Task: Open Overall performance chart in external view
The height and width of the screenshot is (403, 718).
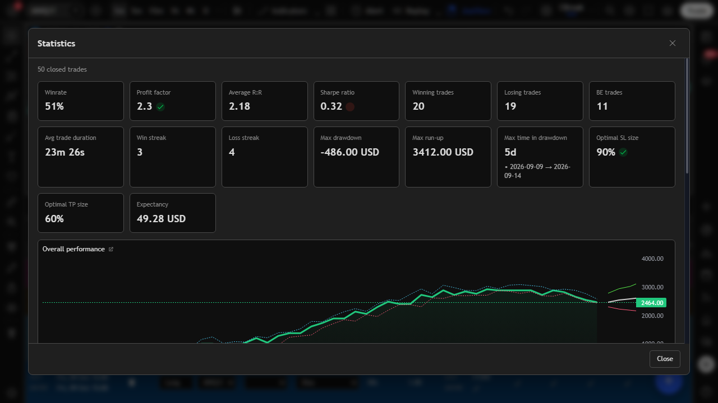Action: click(x=111, y=249)
